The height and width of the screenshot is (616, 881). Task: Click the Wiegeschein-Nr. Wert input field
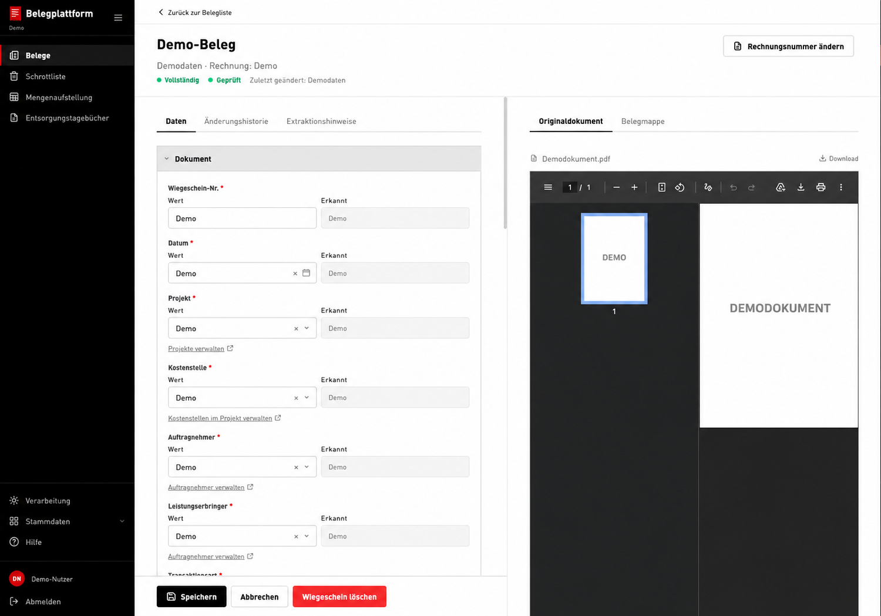point(242,218)
